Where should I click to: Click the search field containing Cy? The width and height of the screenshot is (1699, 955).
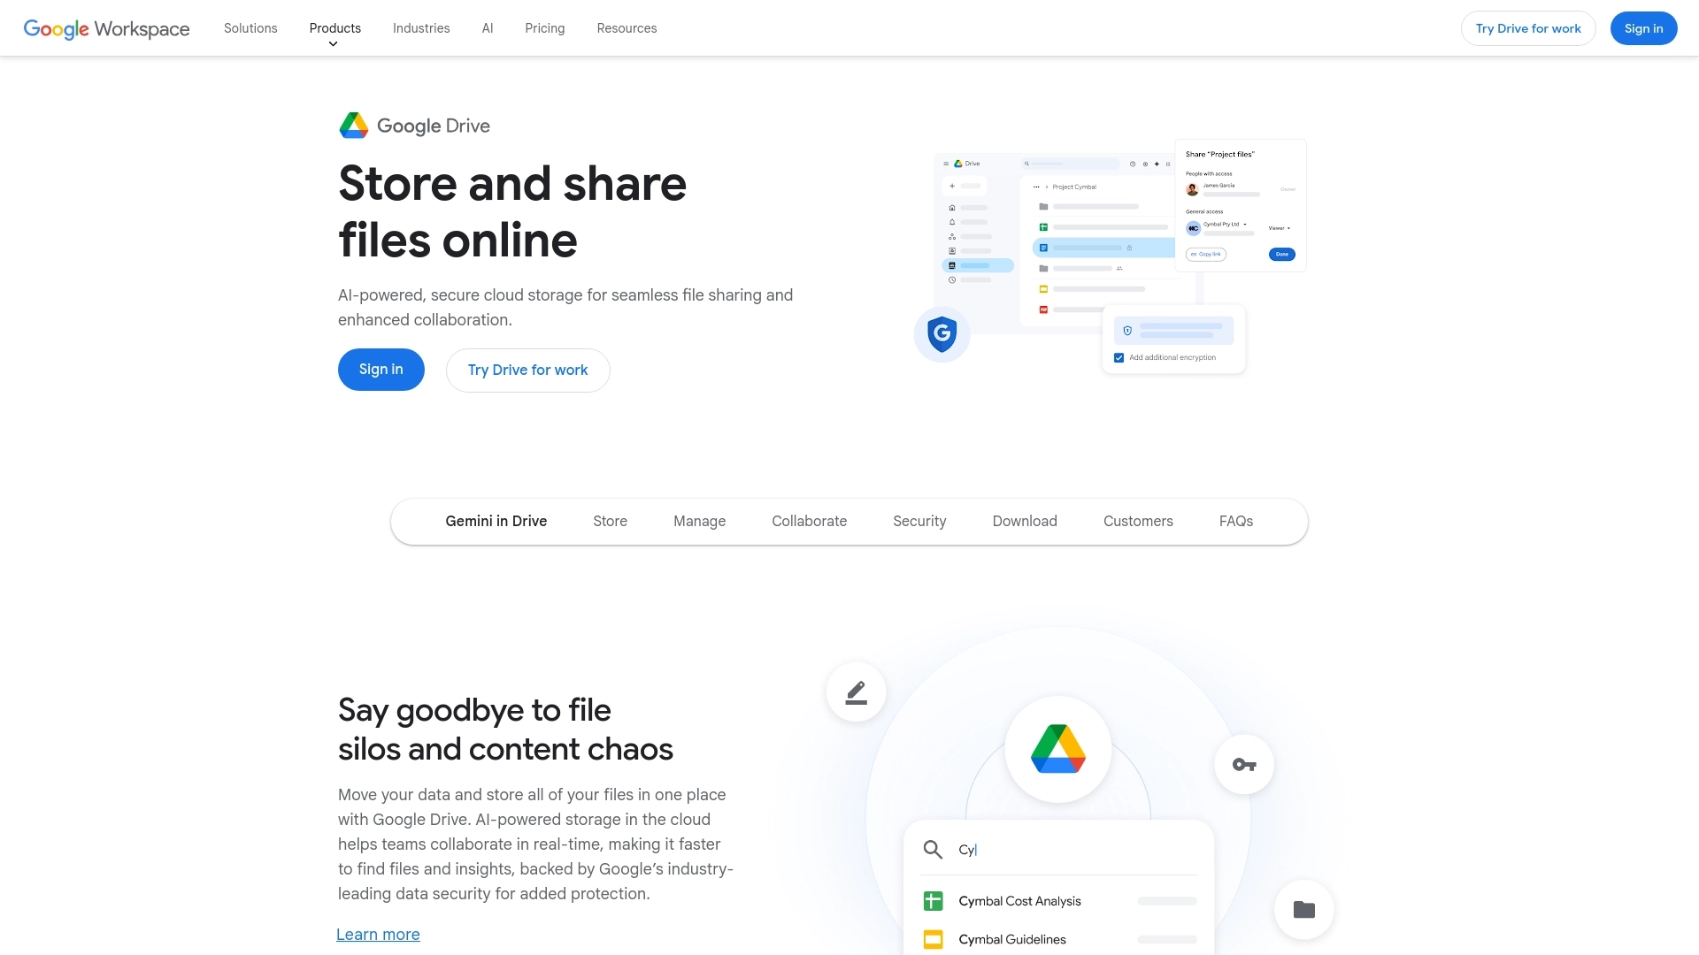click(x=1058, y=850)
